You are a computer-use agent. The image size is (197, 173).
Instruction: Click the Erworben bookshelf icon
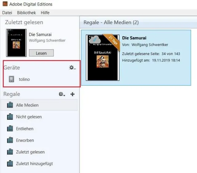(x=10, y=140)
